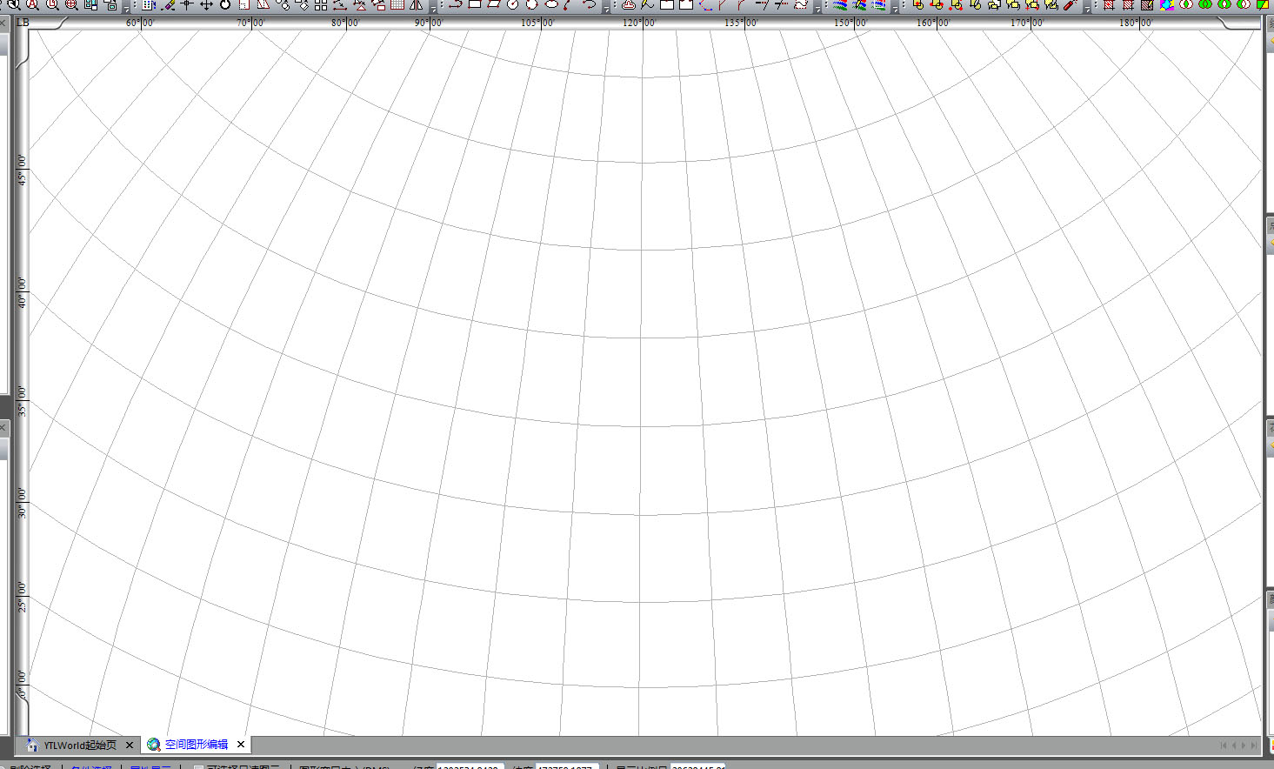1274x769 pixels.
Task: Click the 35°00' latitude ruler label
Action: coord(23,401)
